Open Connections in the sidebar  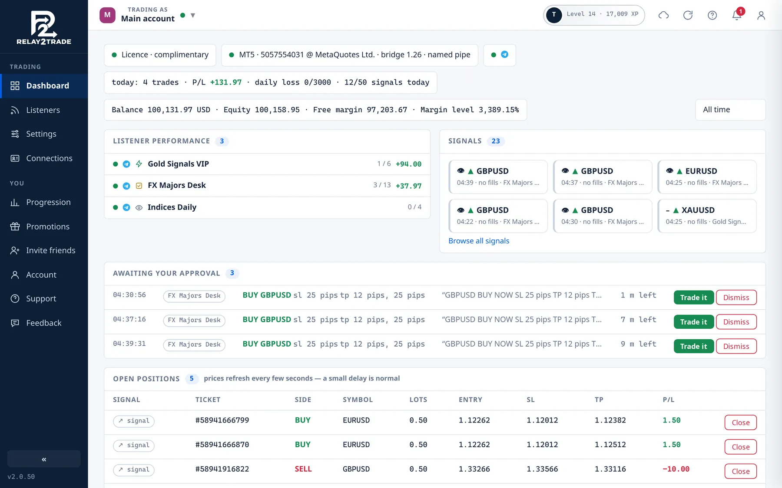pyautogui.click(x=44, y=158)
